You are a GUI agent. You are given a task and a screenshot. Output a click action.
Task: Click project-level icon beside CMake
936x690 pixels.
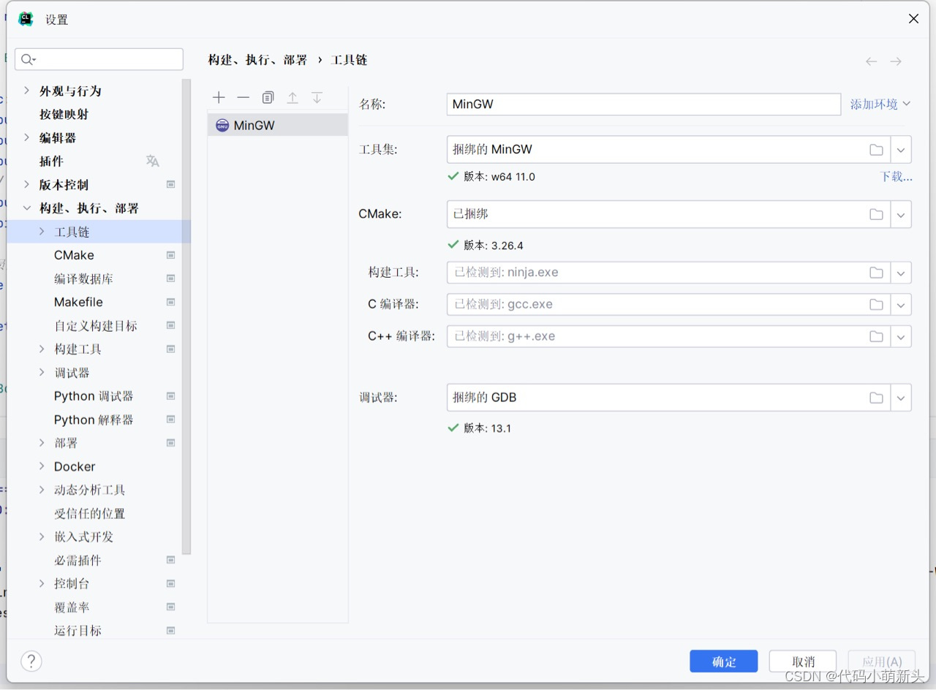click(x=170, y=255)
